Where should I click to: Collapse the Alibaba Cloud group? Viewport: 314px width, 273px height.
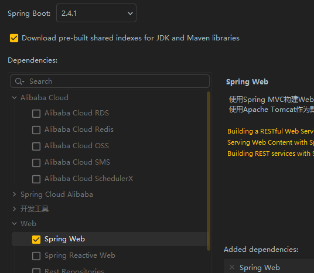pyautogui.click(x=15, y=98)
